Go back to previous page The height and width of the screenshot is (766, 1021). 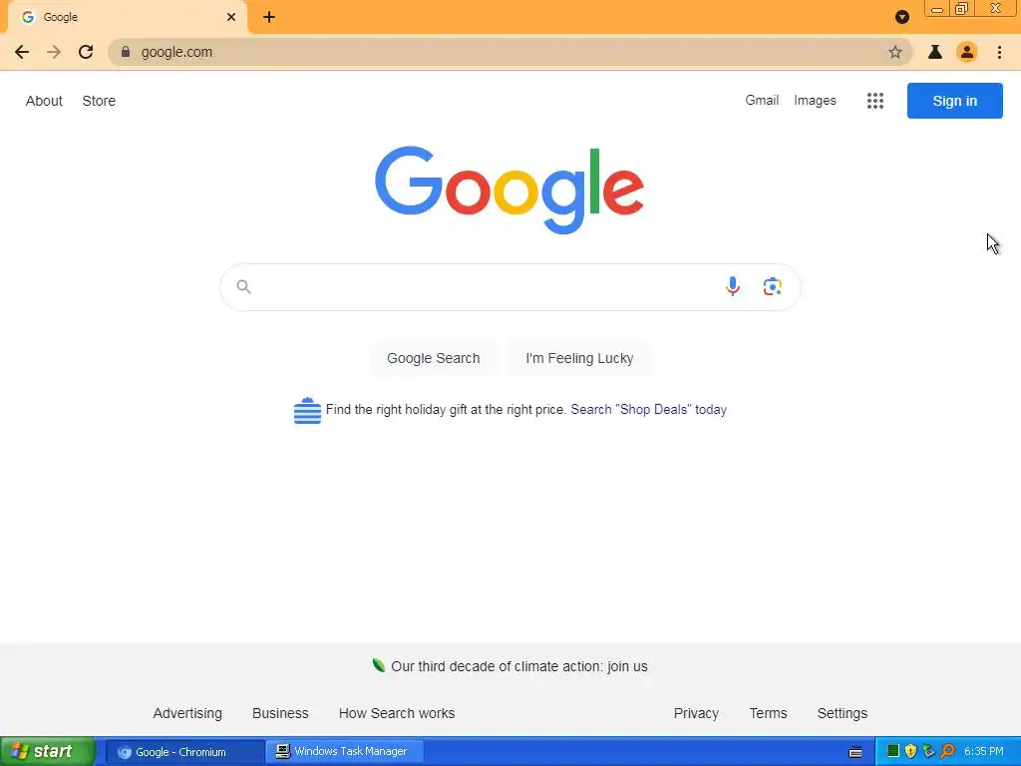click(x=22, y=52)
